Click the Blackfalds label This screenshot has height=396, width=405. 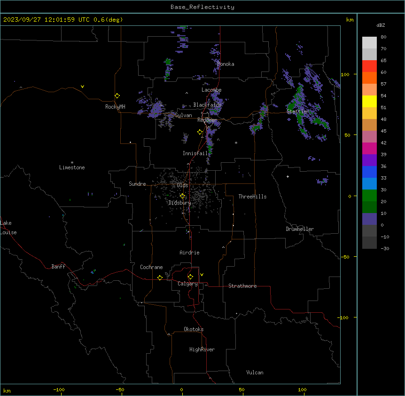[x=207, y=105]
